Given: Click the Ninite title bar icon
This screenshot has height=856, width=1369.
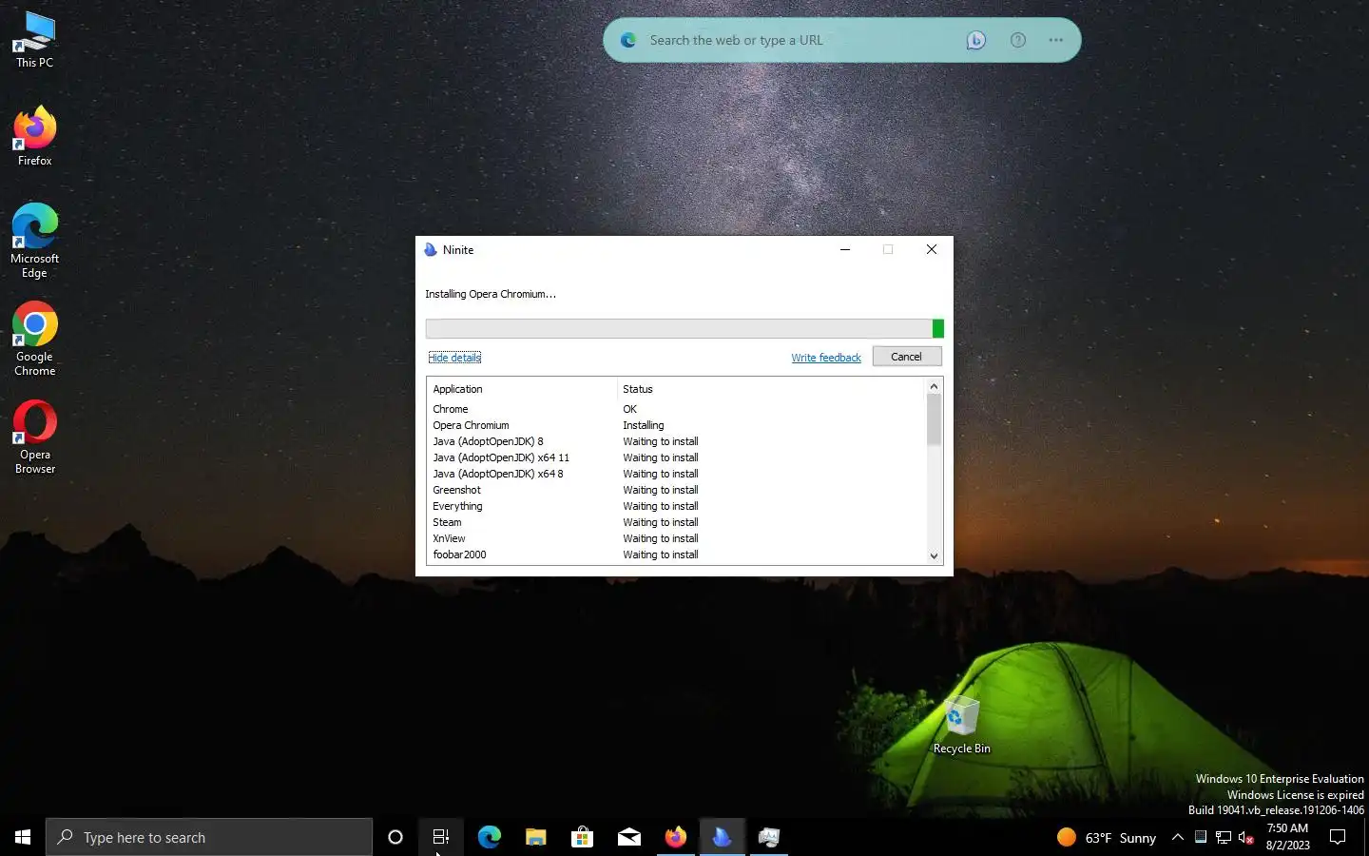Looking at the screenshot, I should [431, 249].
